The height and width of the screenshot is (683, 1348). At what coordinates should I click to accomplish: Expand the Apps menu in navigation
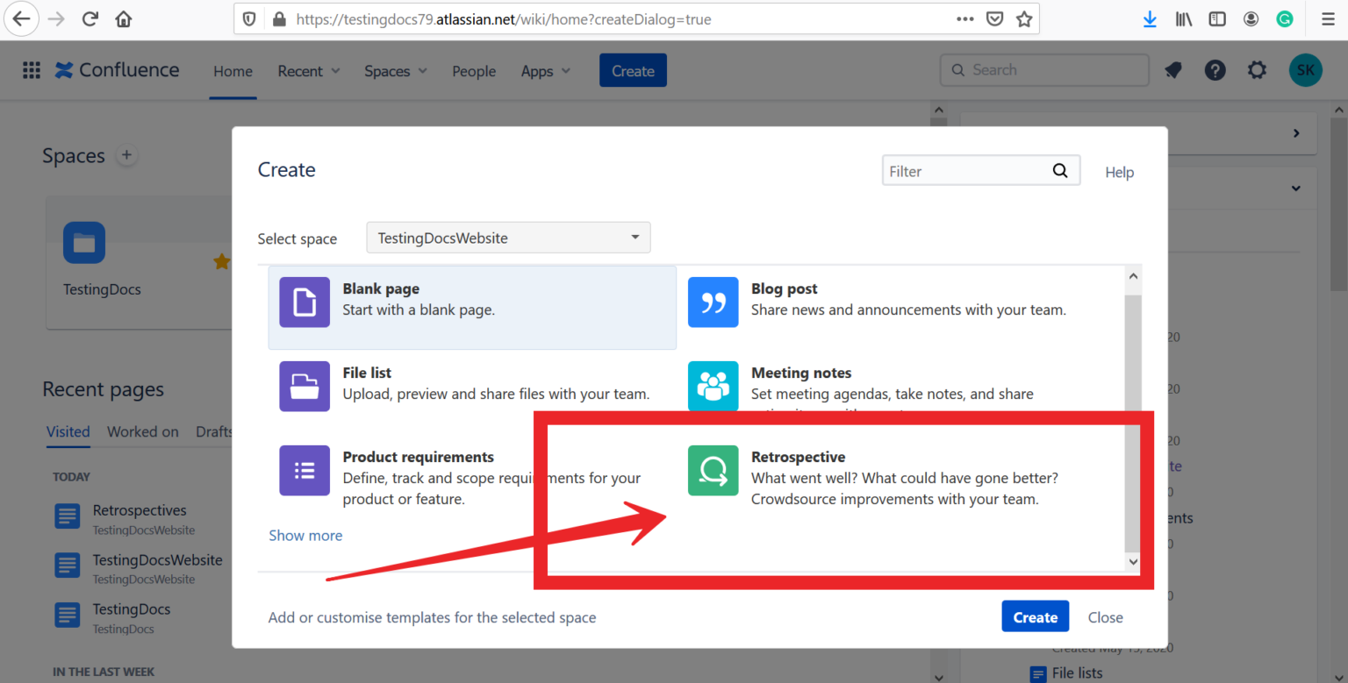click(x=545, y=72)
